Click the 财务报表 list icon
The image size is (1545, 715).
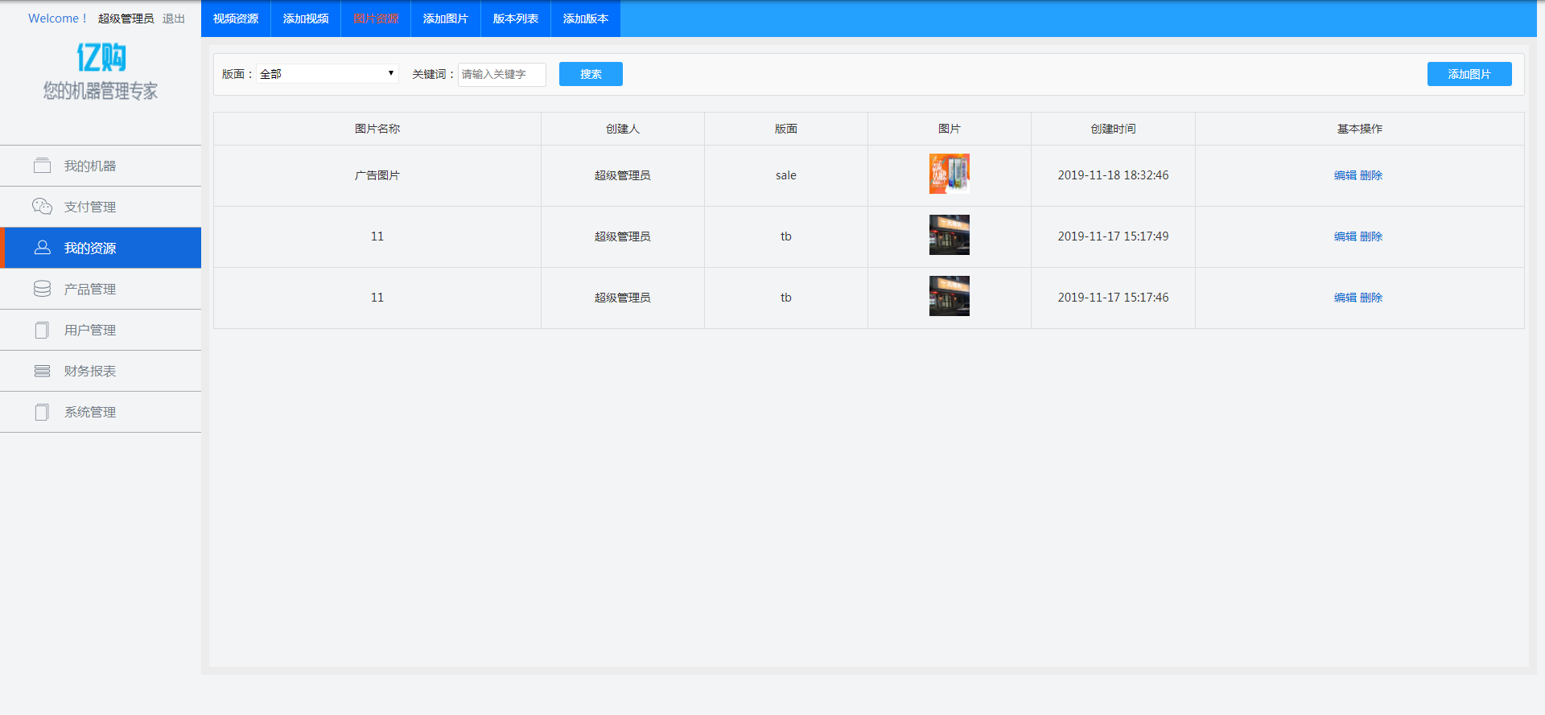click(x=42, y=371)
